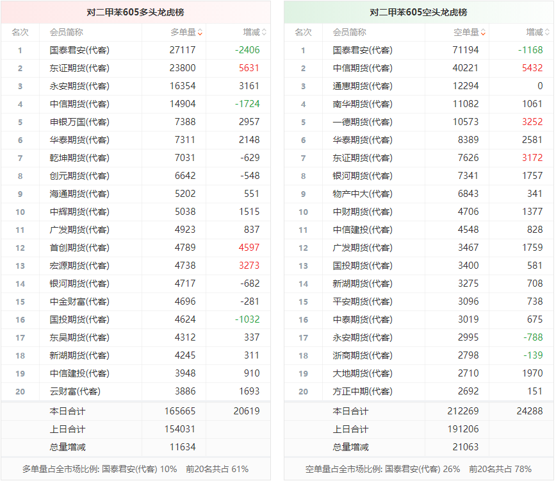The width and height of the screenshot is (556, 483).
Task: Sort short table 增减 column sort icon
Action: tap(548, 32)
